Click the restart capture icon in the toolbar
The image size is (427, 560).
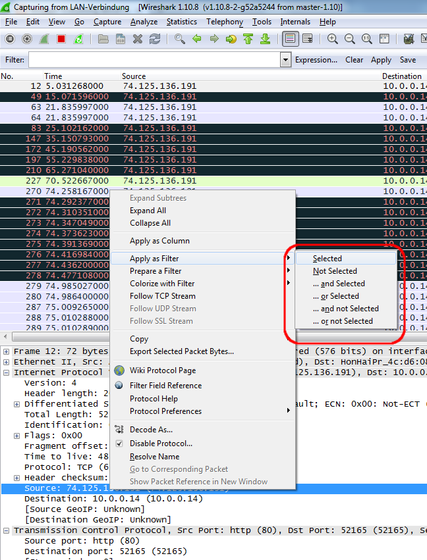[x=78, y=39]
